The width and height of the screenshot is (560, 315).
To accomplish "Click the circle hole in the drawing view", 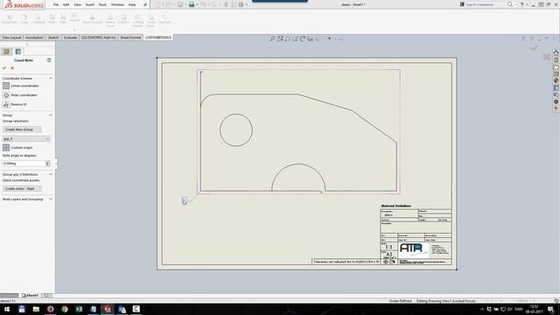I will (236, 130).
